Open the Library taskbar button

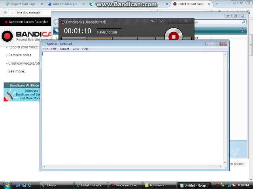coord(56,185)
